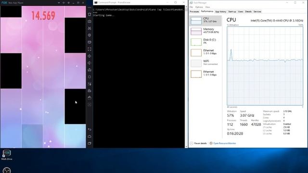Click the 1660 threads value
The height and width of the screenshot is (173, 308).
(244, 124)
